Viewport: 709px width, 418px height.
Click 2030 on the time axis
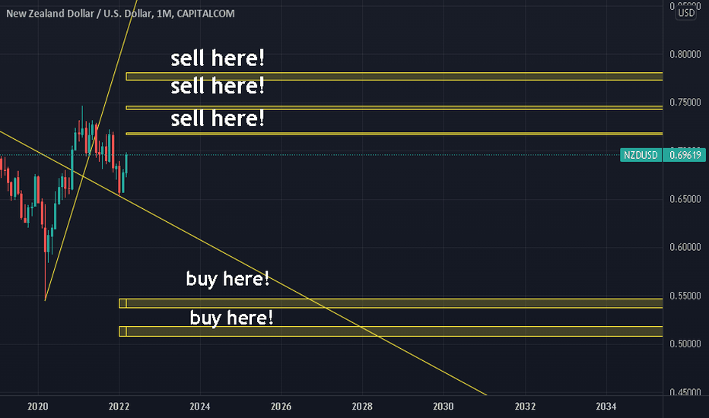click(443, 407)
